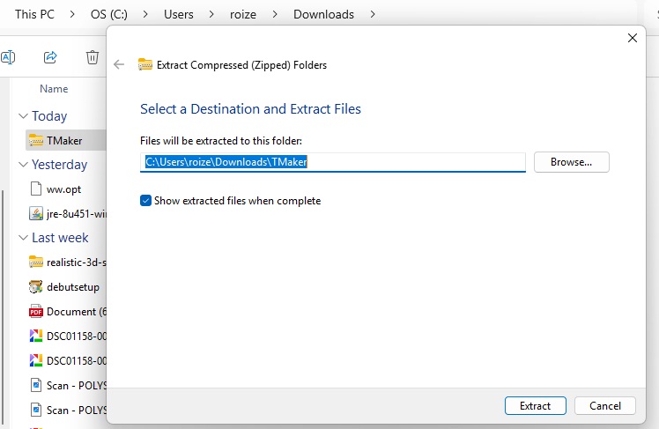Collapse the Today group
The image size is (659, 429).
(x=24, y=116)
